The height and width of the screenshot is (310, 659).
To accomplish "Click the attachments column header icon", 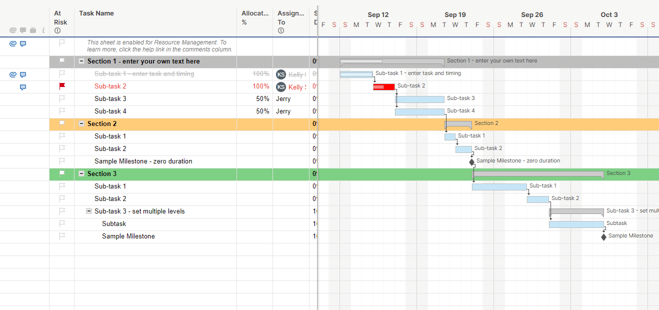I will 13,30.
